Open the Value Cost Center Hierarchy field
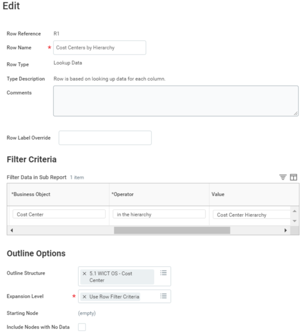This screenshot has height=333, width=302. 252,214
